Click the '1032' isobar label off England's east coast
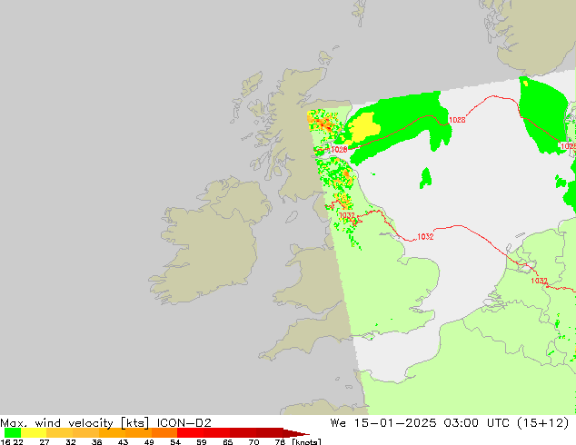 point(425,237)
